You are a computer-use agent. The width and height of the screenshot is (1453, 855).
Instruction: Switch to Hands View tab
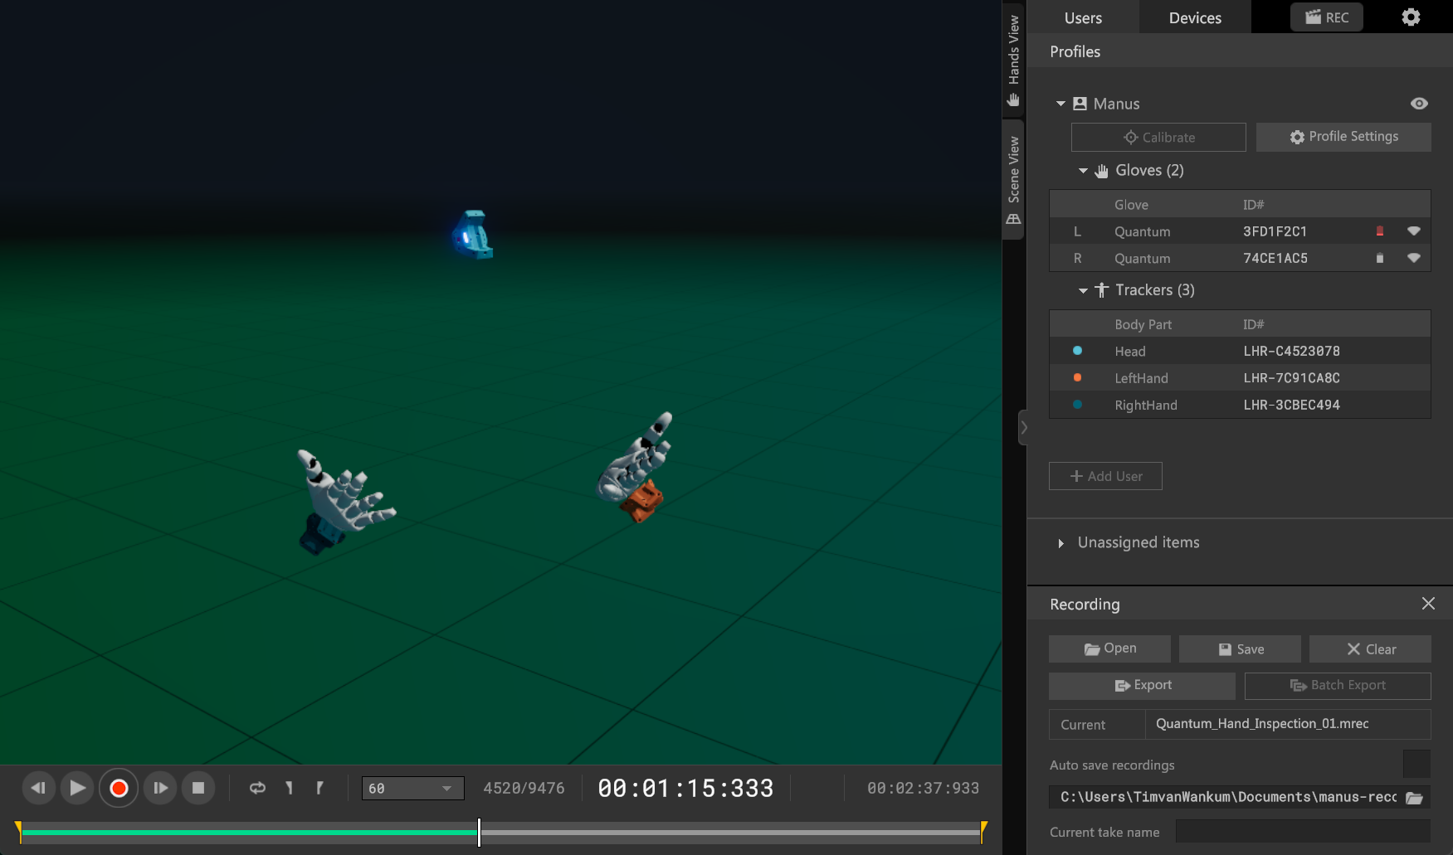coord(1013,60)
